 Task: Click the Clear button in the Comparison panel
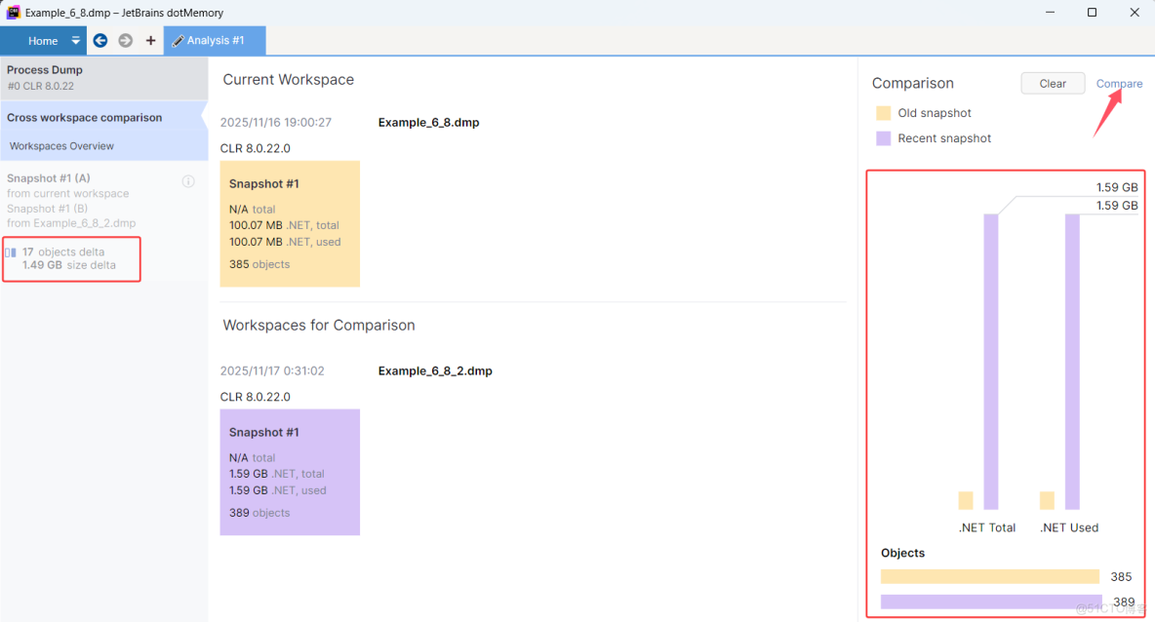(1053, 83)
